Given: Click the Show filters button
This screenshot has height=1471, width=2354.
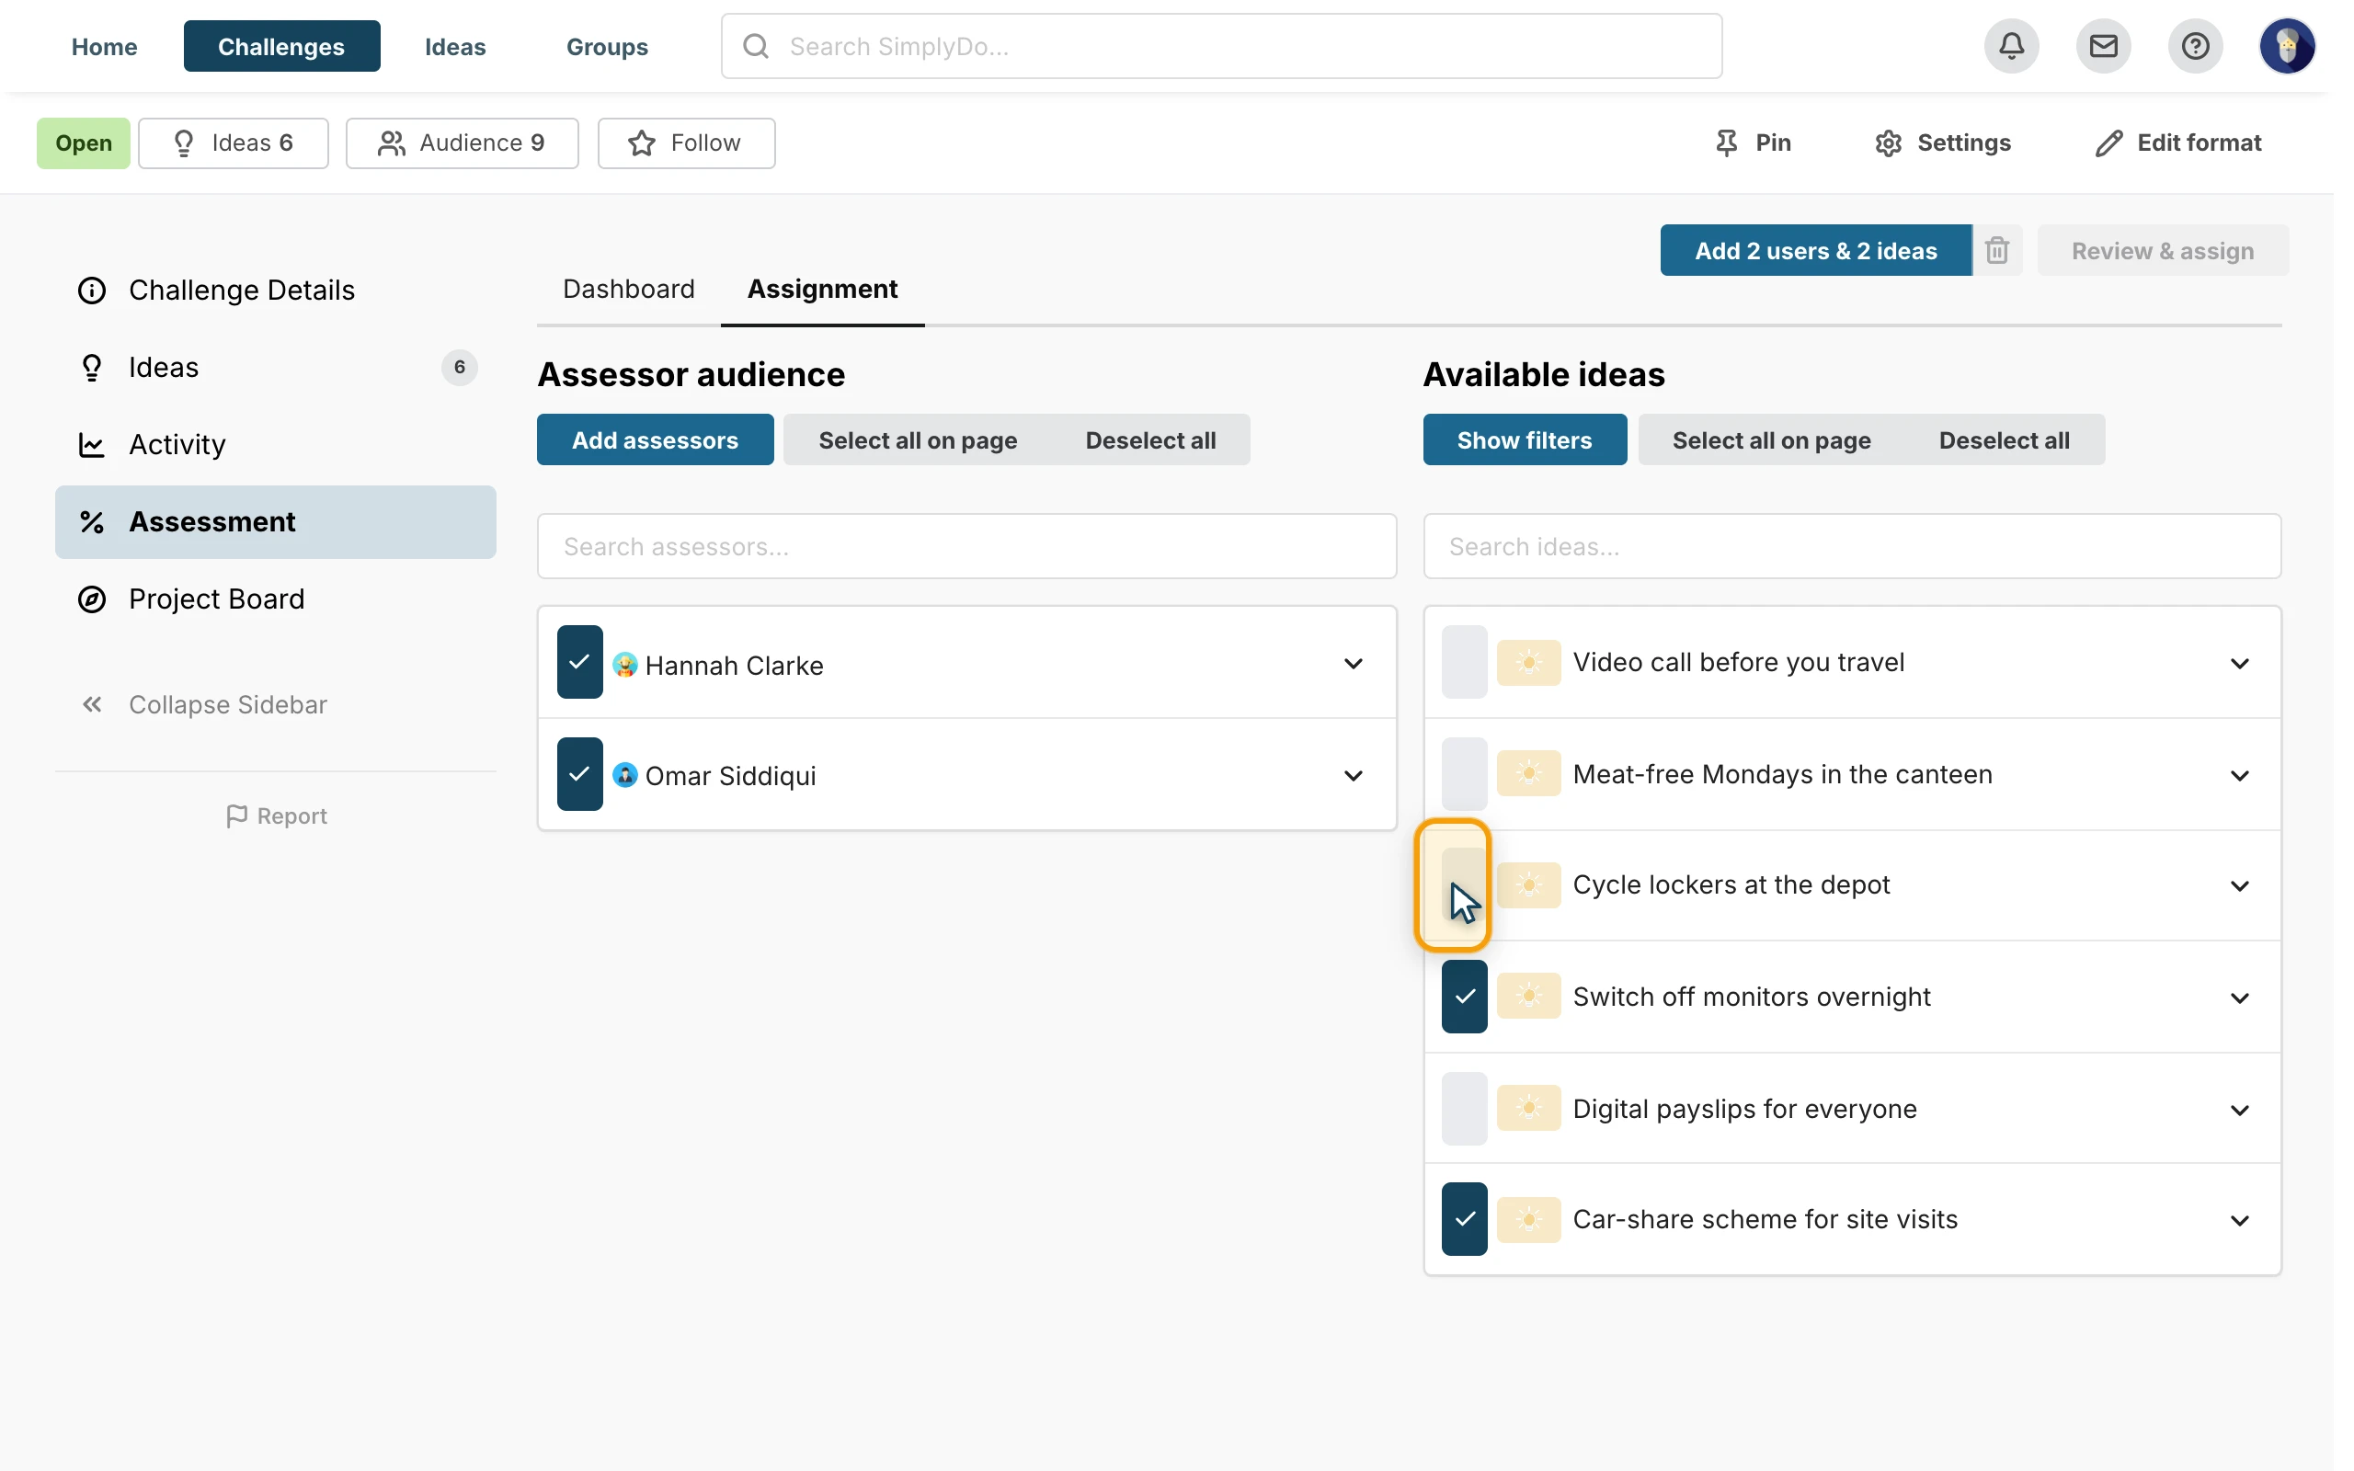Looking at the screenshot, I should (x=1525, y=439).
